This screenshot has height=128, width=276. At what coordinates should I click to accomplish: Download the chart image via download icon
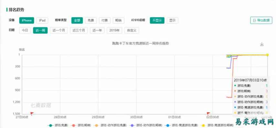262,44
